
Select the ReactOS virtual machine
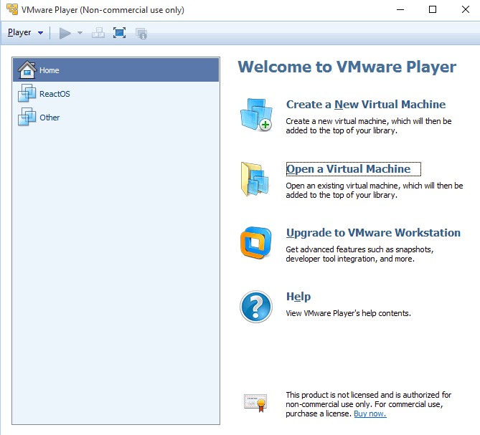[116, 94]
